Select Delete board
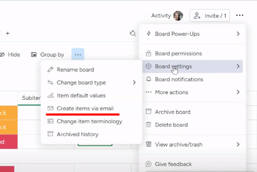 tap(192, 125)
